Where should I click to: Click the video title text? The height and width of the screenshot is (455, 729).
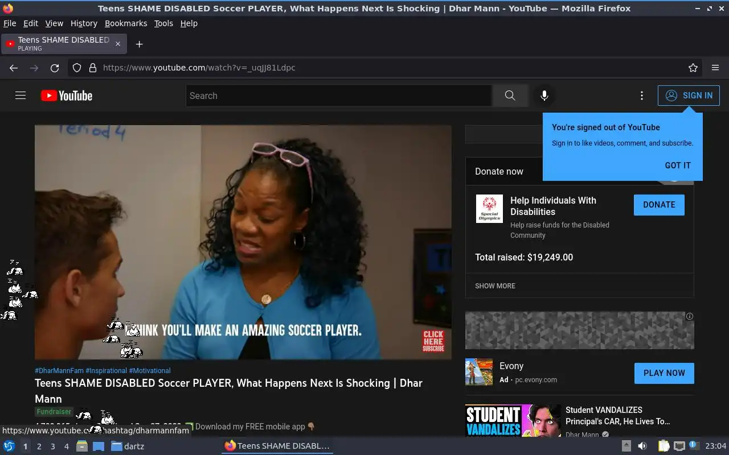228,391
